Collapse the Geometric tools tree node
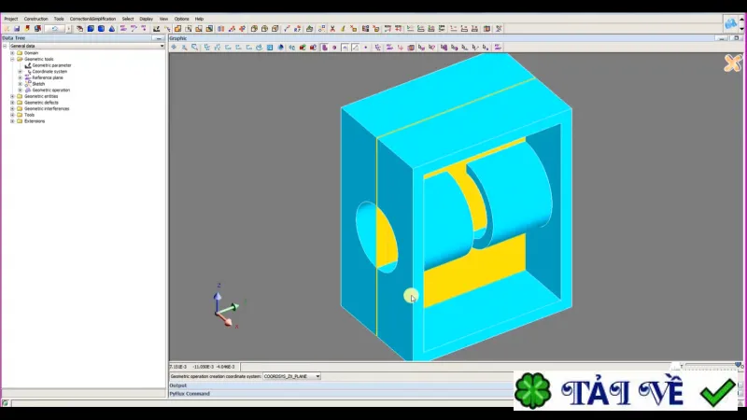Image resolution: width=747 pixels, height=420 pixels. [x=12, y=59]
